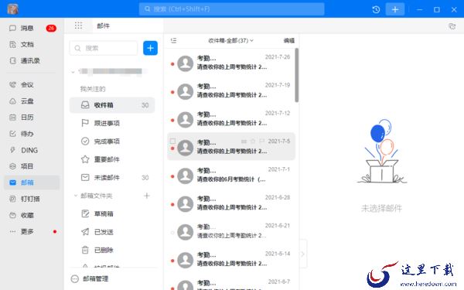Select the 邮箱 mailbox section
The width and height of the screenshot is (464, 290).
32,183
